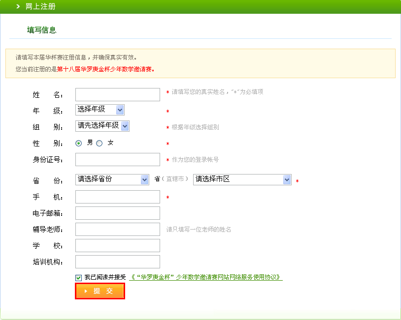Click the arrow icon beside 网上注册 header

pos(18,6)
